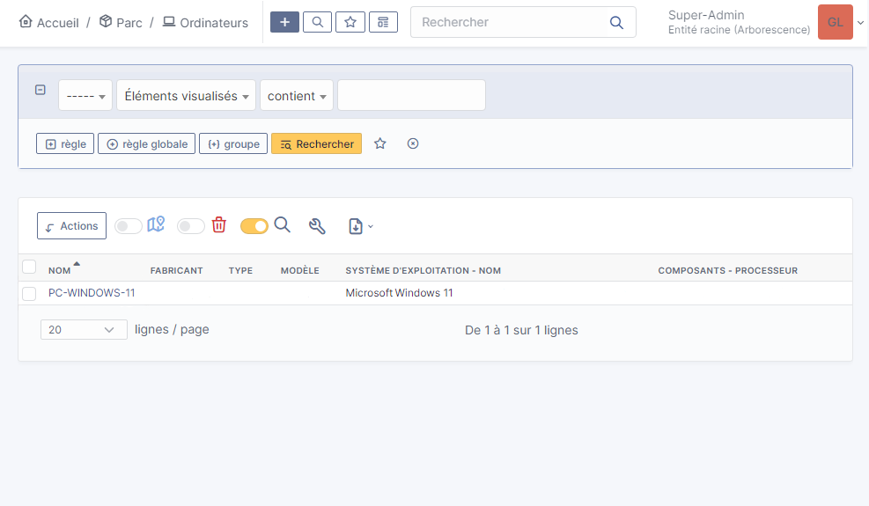Change the 20 lines per page selector

[x=84, y=330]
